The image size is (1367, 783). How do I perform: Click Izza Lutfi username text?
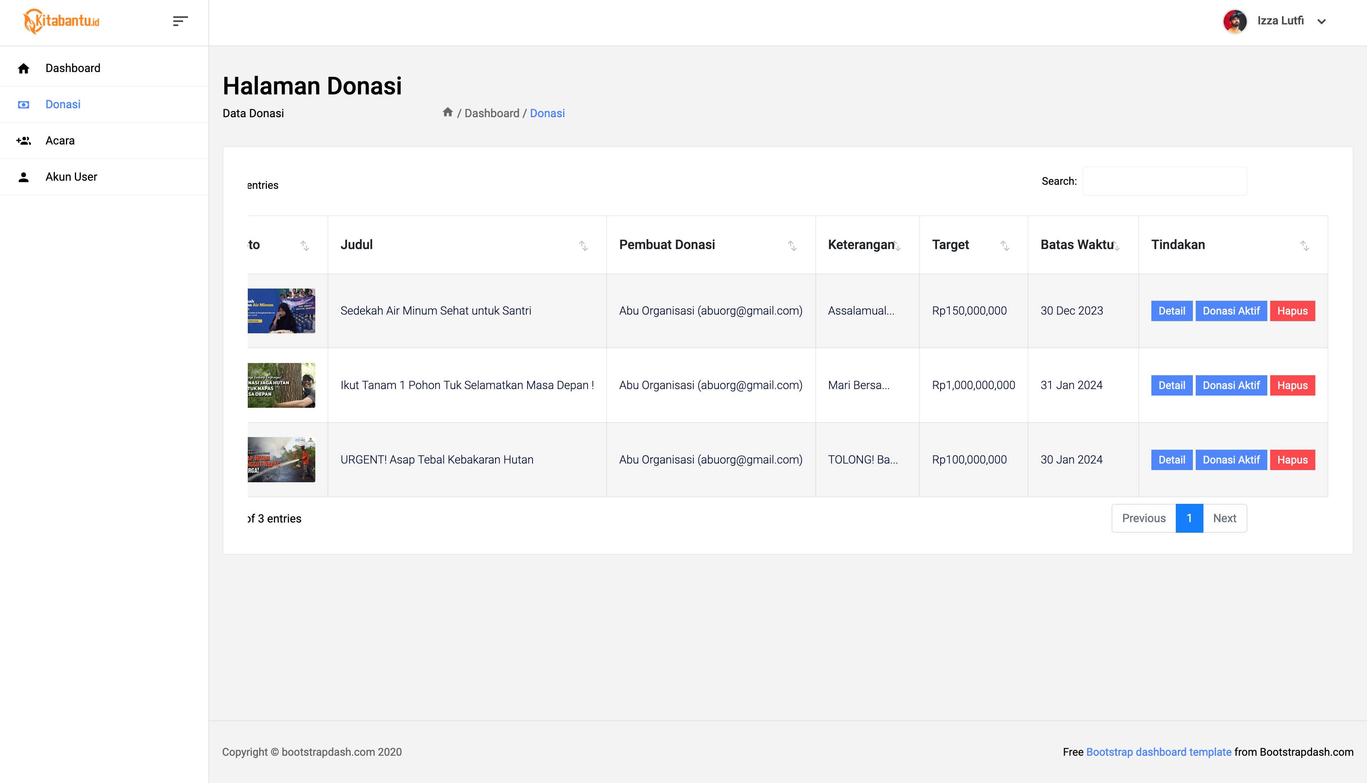click(1280, 20)
